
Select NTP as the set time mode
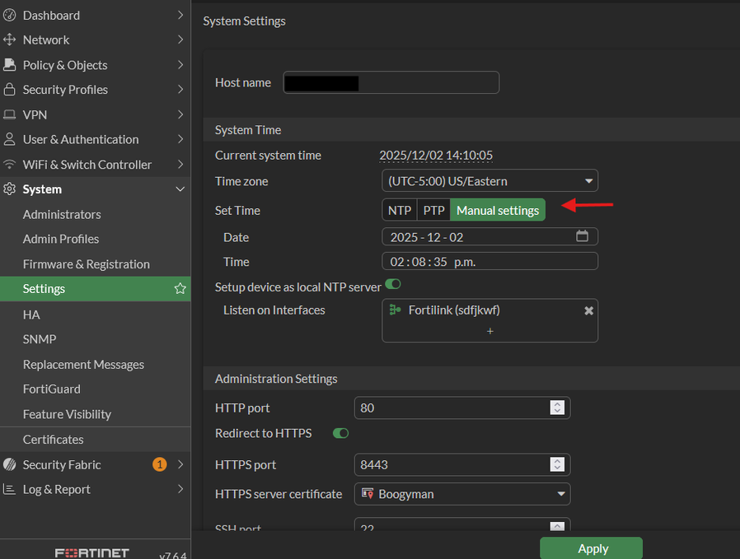(x=400, y=211)
